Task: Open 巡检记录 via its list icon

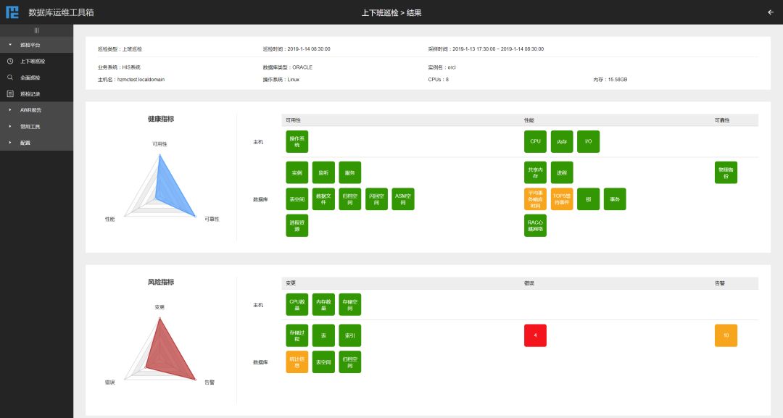Action: click(10, 93)
